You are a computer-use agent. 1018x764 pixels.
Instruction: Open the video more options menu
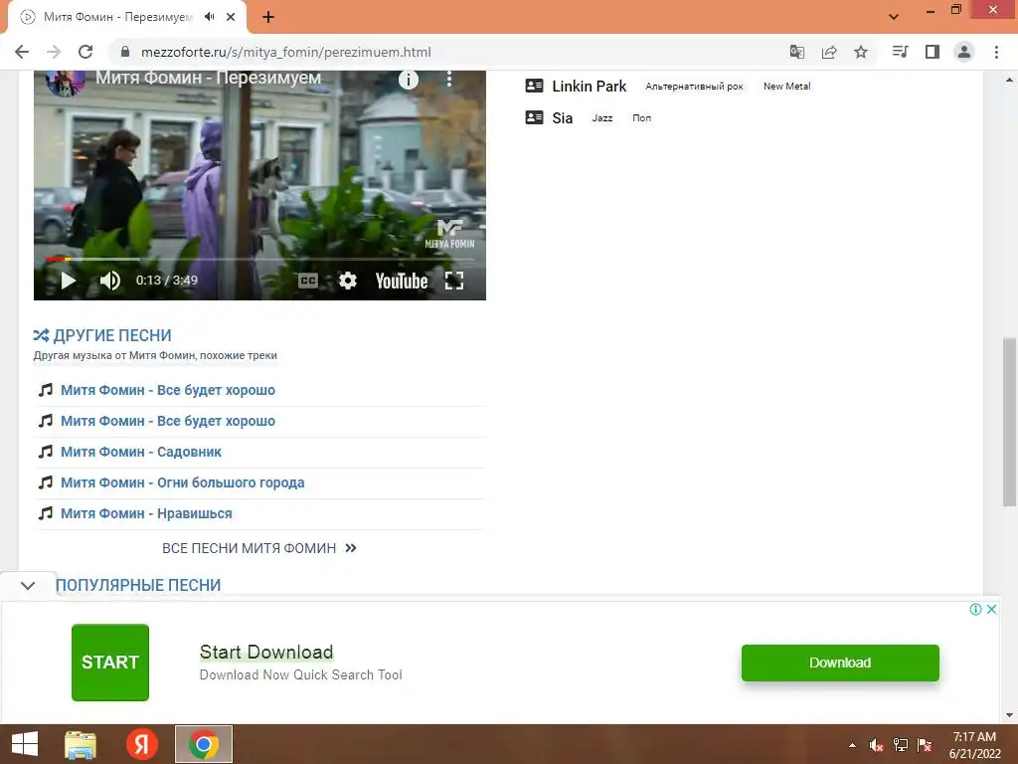point(448,80)
